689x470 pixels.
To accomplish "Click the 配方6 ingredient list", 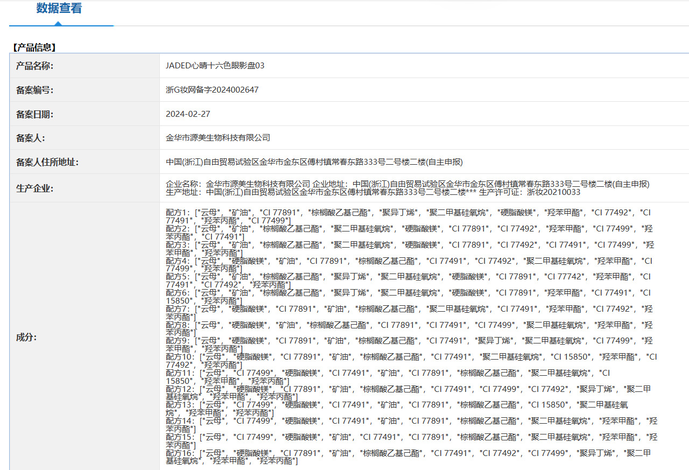I will [409, 297].
